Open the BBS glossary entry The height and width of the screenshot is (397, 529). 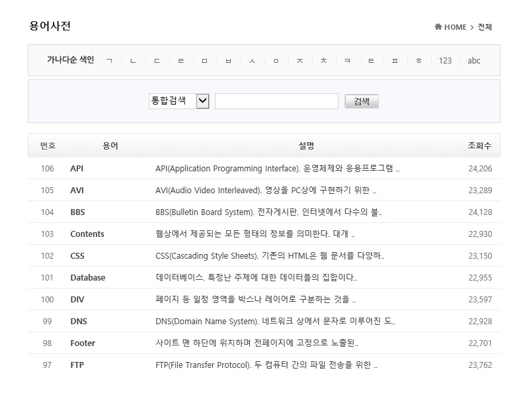77,212
